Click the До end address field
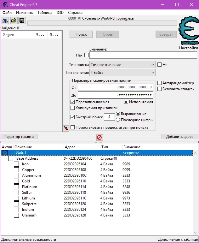Viewport: 199px width, 243px height. [115, 95]
